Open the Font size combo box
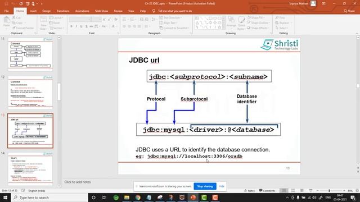 pos(96,20)
